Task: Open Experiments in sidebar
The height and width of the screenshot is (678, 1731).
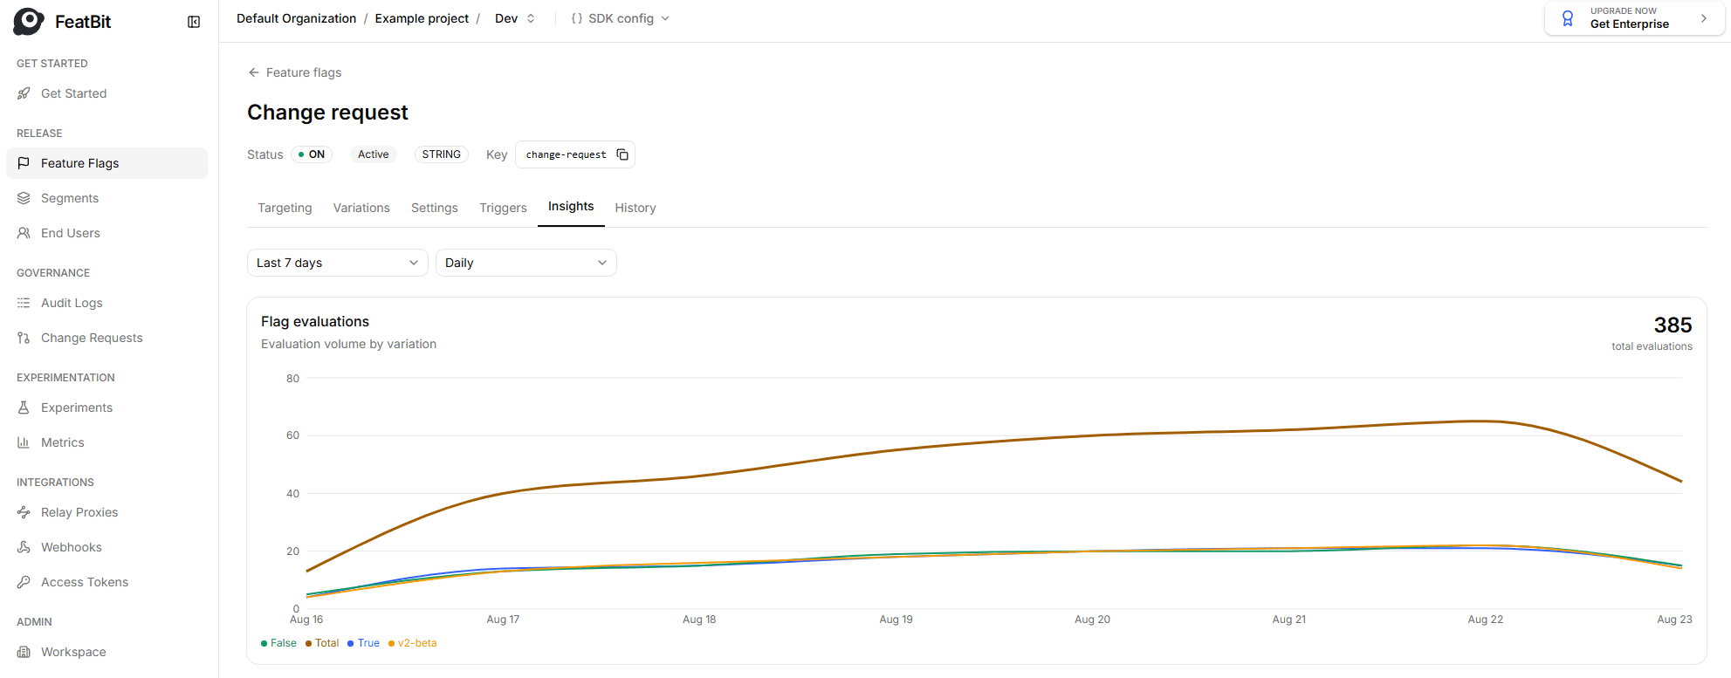Action: [x=106, y=407]
